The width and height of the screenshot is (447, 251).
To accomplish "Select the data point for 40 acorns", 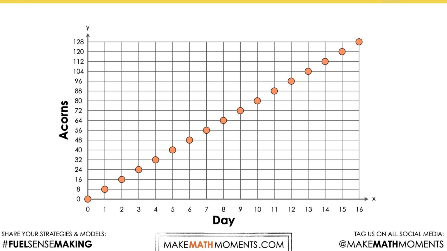I will [172, 150].
